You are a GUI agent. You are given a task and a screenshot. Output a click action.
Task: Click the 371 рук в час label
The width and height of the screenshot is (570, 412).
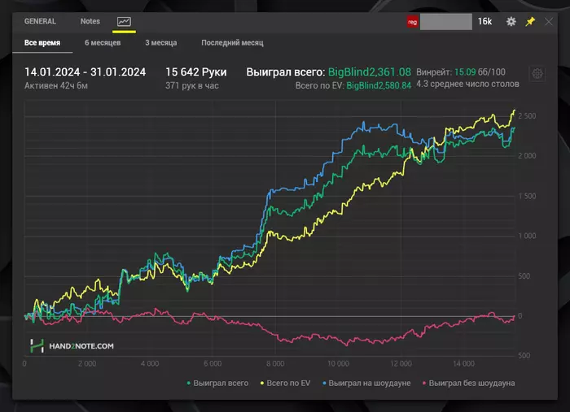point(192,85)
